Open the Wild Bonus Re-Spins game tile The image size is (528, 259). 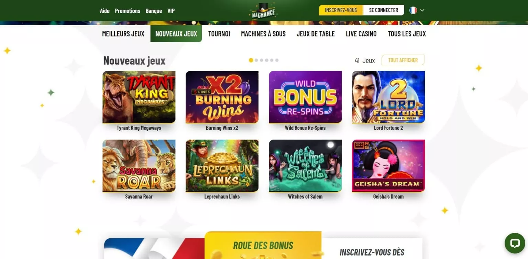tap(305, 97)
